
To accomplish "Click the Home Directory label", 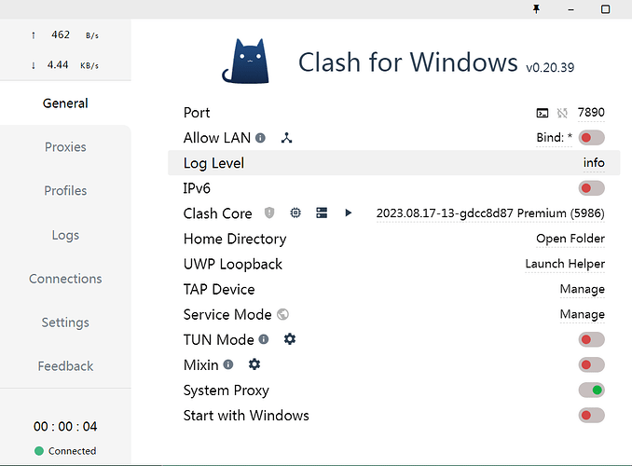I will pos(235,239).
